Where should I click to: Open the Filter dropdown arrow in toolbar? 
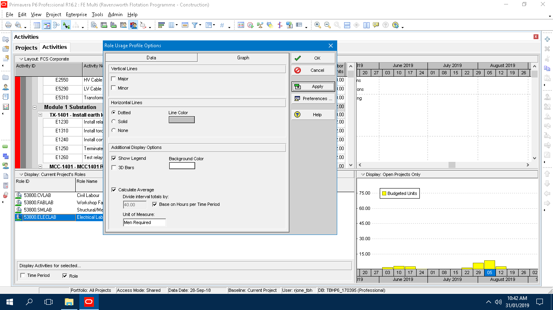coord(200,25)
